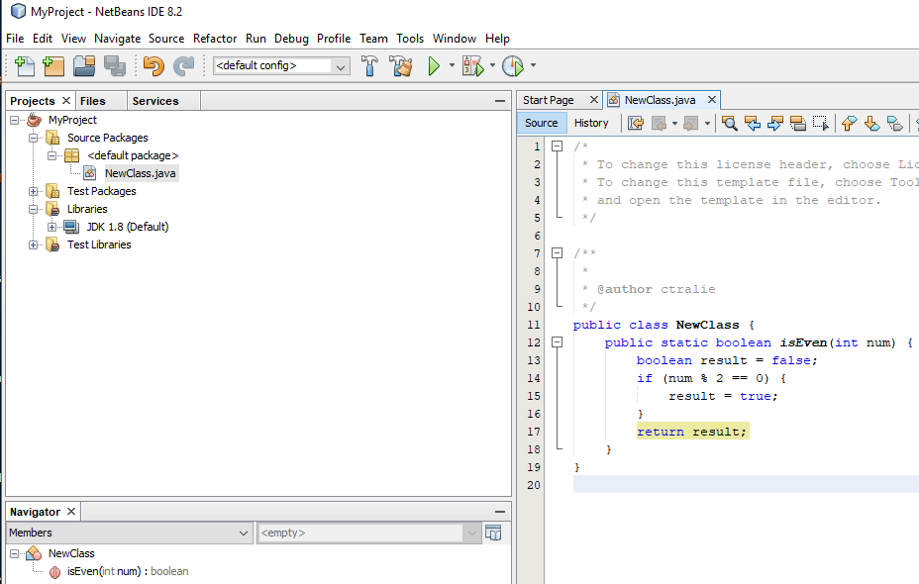
Task: Click the isEven method red icon
Action: 54,572
